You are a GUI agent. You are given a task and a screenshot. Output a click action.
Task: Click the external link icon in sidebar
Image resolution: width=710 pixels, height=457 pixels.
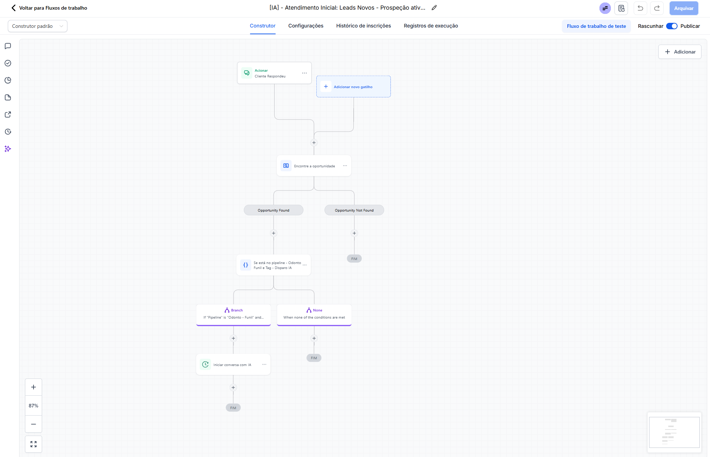pos(7,115)
